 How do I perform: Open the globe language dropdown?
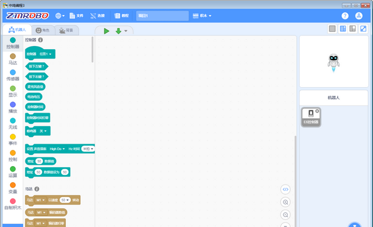coord(60,16)
